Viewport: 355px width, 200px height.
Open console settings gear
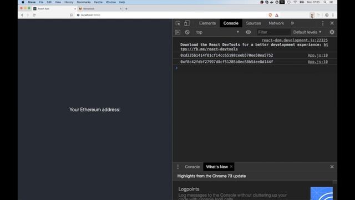click(332, 32)
